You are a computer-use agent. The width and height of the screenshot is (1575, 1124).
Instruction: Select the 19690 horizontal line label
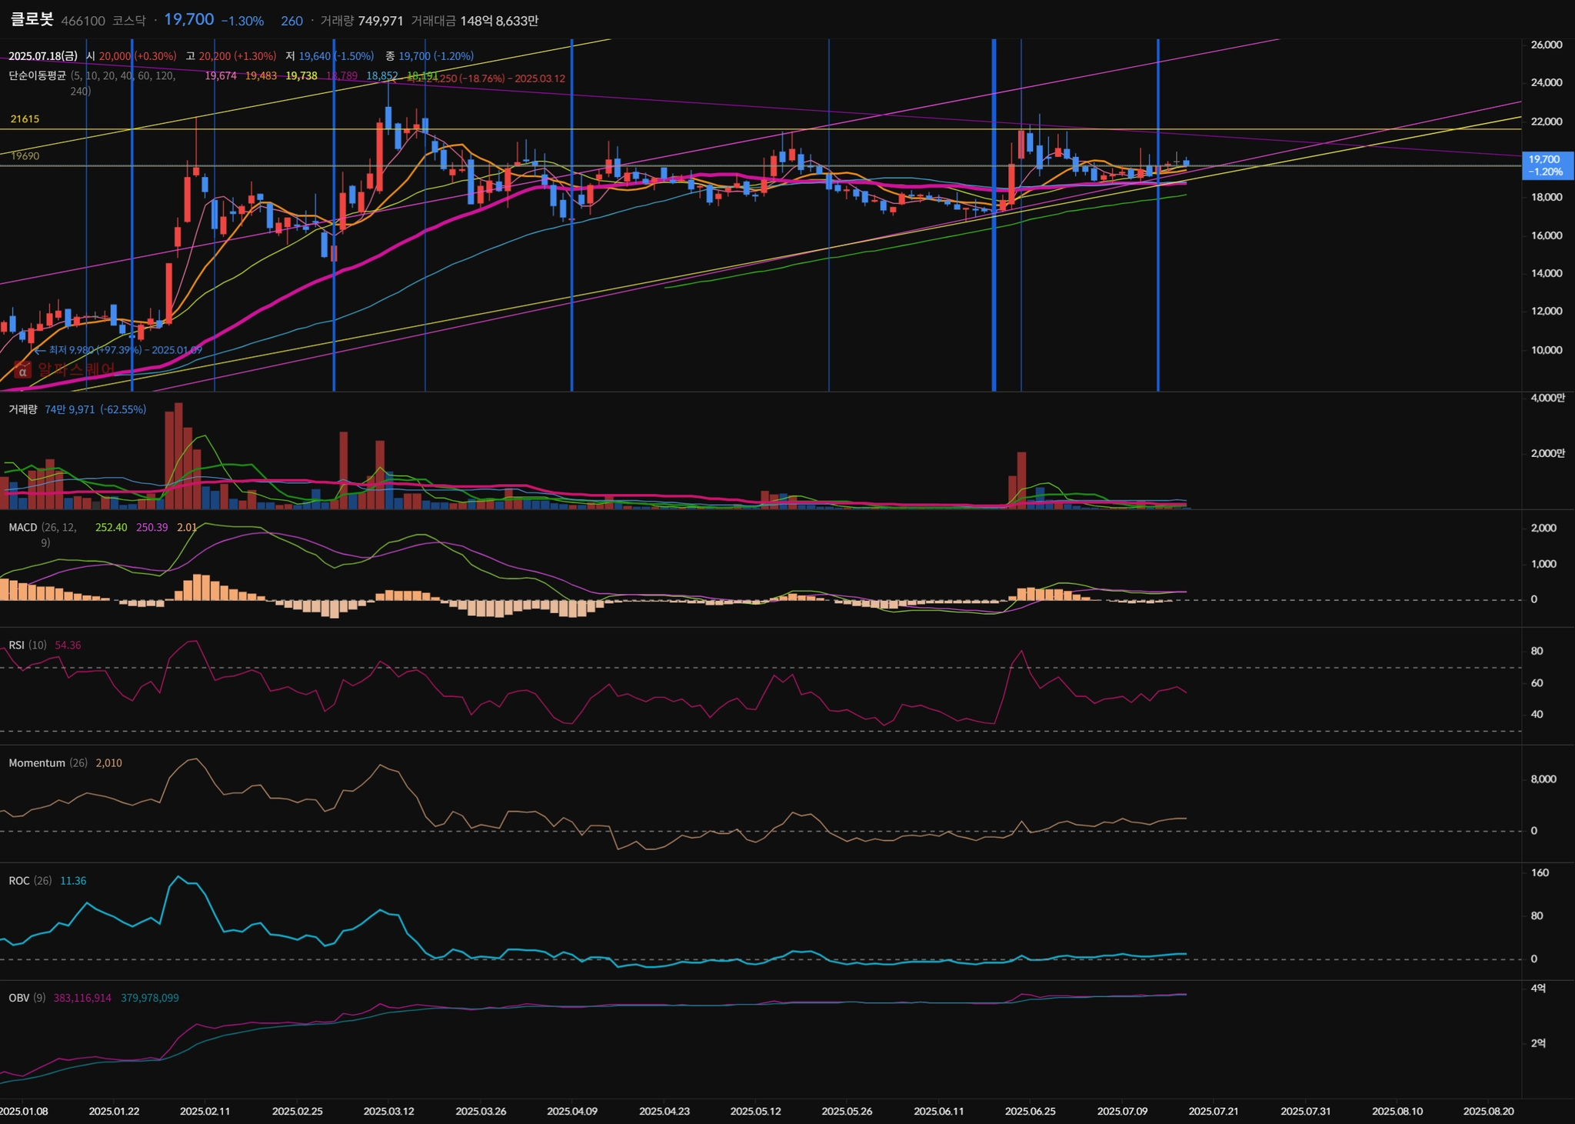tap(25, 156)
